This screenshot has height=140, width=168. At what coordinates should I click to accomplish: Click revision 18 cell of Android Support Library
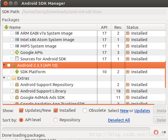(x=118, y=91)
